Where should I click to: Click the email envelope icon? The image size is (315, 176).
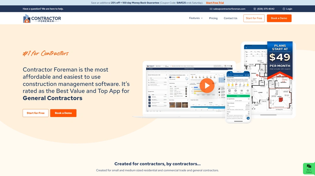point(211,9)
